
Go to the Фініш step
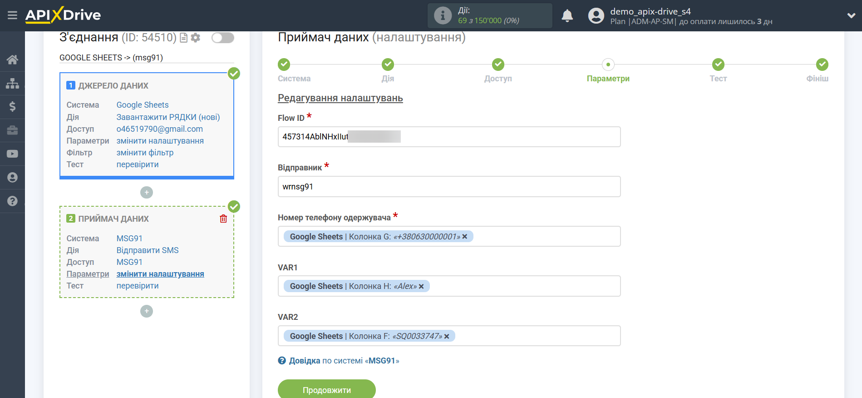pos(822,65)
